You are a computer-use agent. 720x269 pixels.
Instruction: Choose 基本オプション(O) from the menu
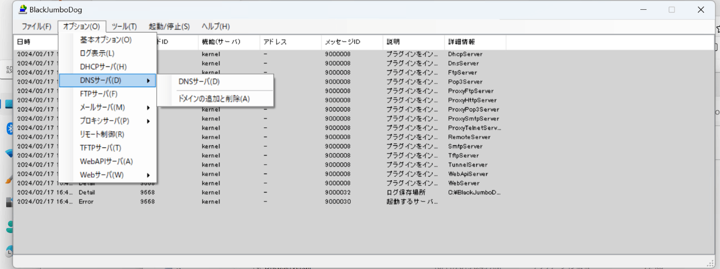click(x=107, y=40)
